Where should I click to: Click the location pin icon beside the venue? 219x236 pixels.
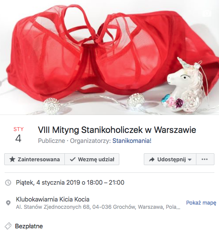pyautogui.click(x=8, y=203)
